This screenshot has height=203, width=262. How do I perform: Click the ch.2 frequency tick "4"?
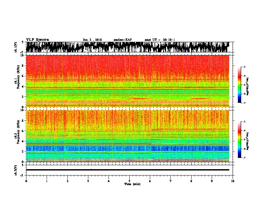[23, 141]
